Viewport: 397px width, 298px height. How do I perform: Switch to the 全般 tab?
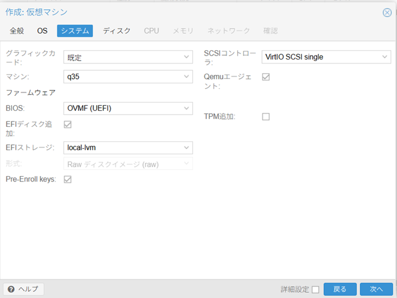point(17,31)
